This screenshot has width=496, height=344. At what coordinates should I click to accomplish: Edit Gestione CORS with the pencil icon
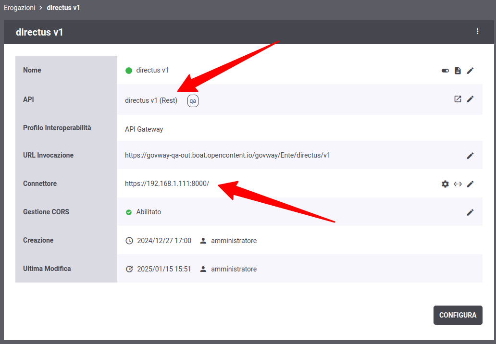(470, 212)
